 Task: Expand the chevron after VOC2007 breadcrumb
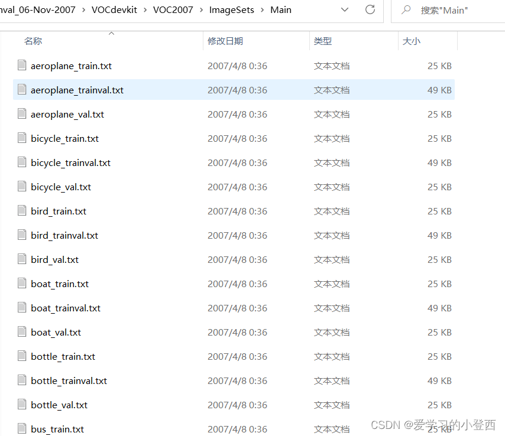(x=201, y=10)
